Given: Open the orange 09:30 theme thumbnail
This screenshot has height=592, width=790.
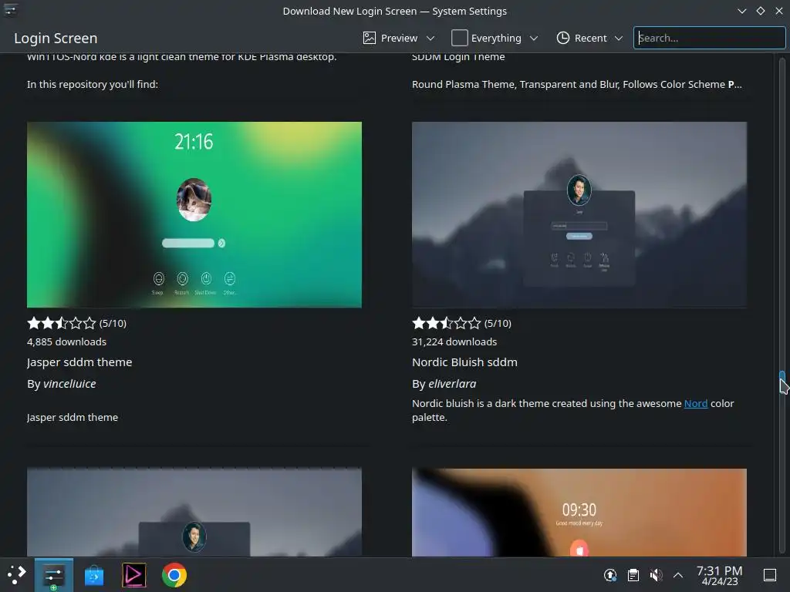Looking at the screenshot, I should [579, 513].
